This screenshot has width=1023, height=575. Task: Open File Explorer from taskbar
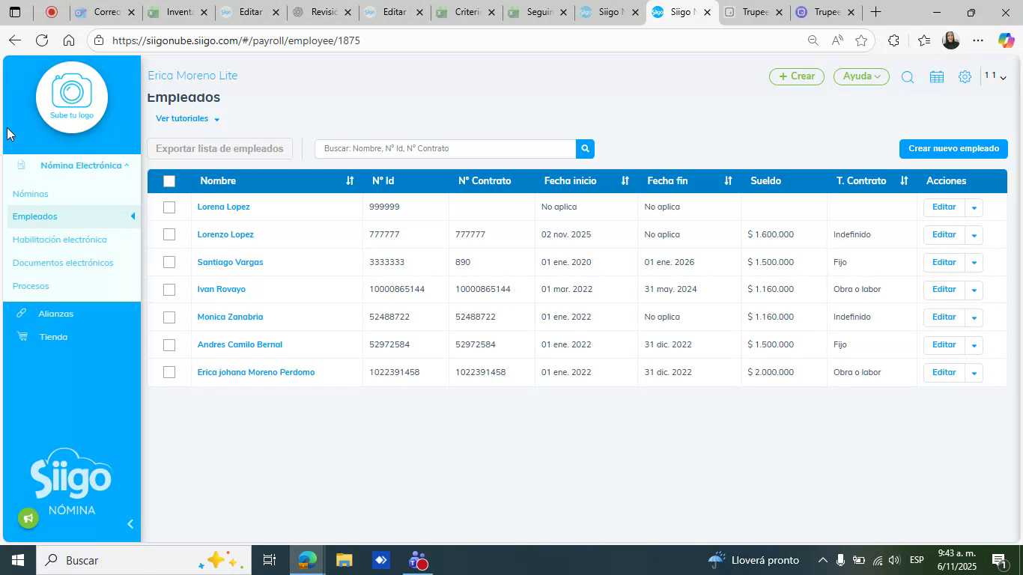(344, 560)
